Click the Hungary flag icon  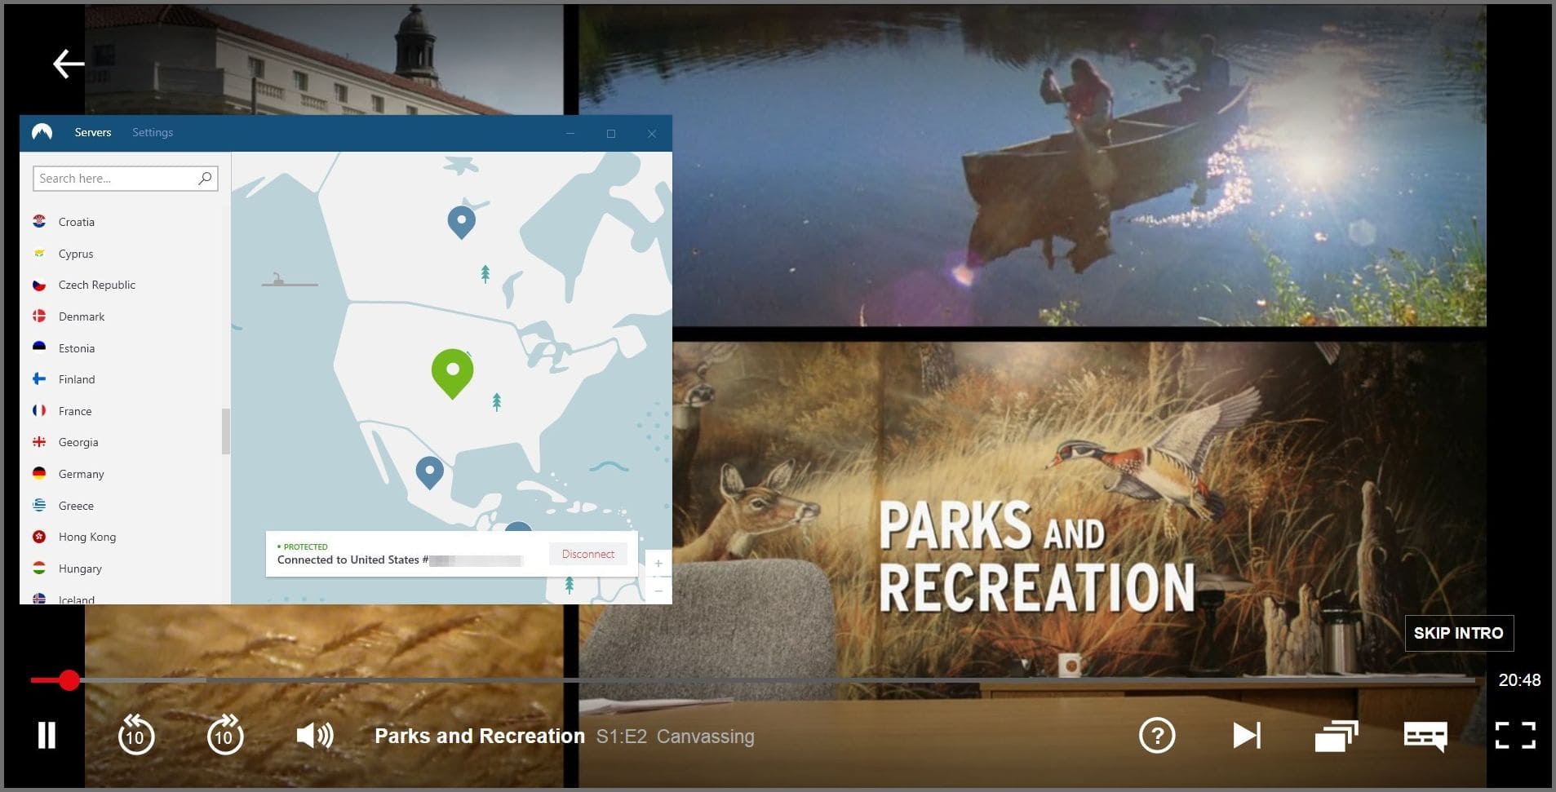click(x=39, y=568)
